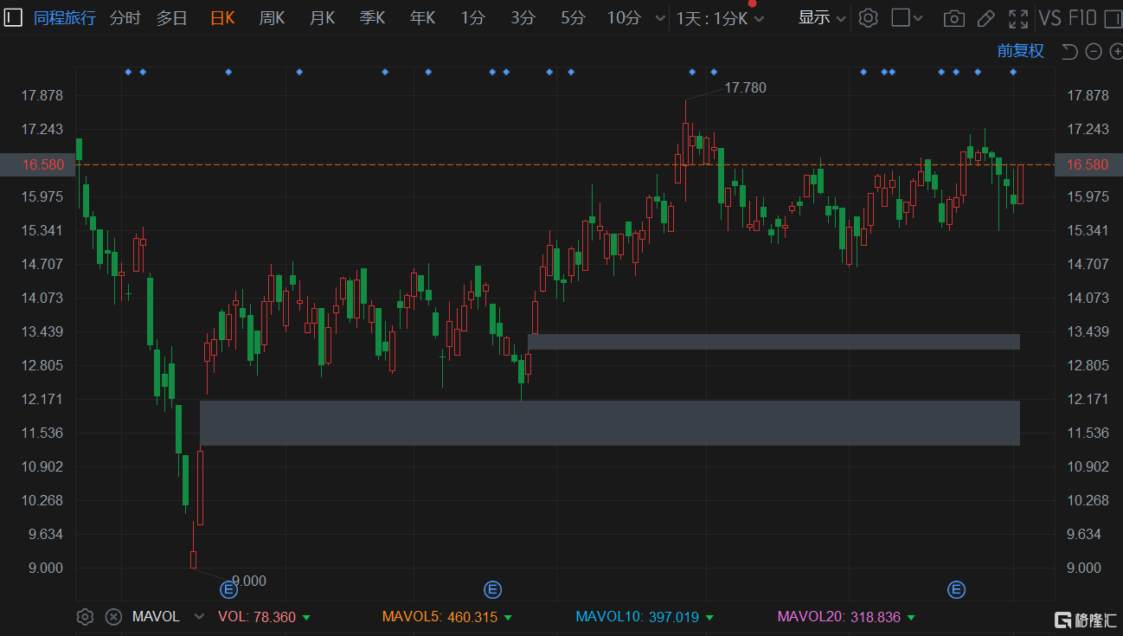Open the 1天:1分K period dropdown
The image size is (1123, 636).
pyautogui.click(x=720, y=18)
